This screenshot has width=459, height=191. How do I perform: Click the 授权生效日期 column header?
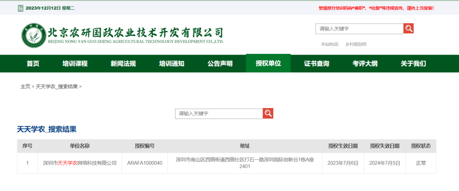343,146
